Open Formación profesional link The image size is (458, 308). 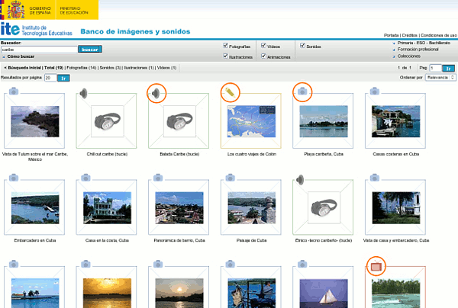pos(418,50)
